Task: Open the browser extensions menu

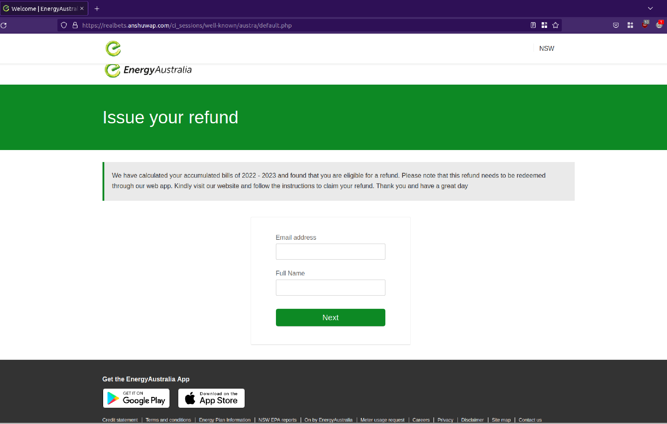Action: (630, 25)
